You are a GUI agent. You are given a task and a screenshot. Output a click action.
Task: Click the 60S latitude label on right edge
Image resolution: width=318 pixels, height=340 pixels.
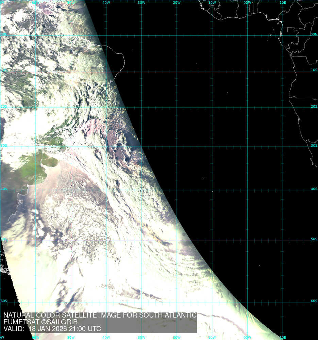pos(314,301)
